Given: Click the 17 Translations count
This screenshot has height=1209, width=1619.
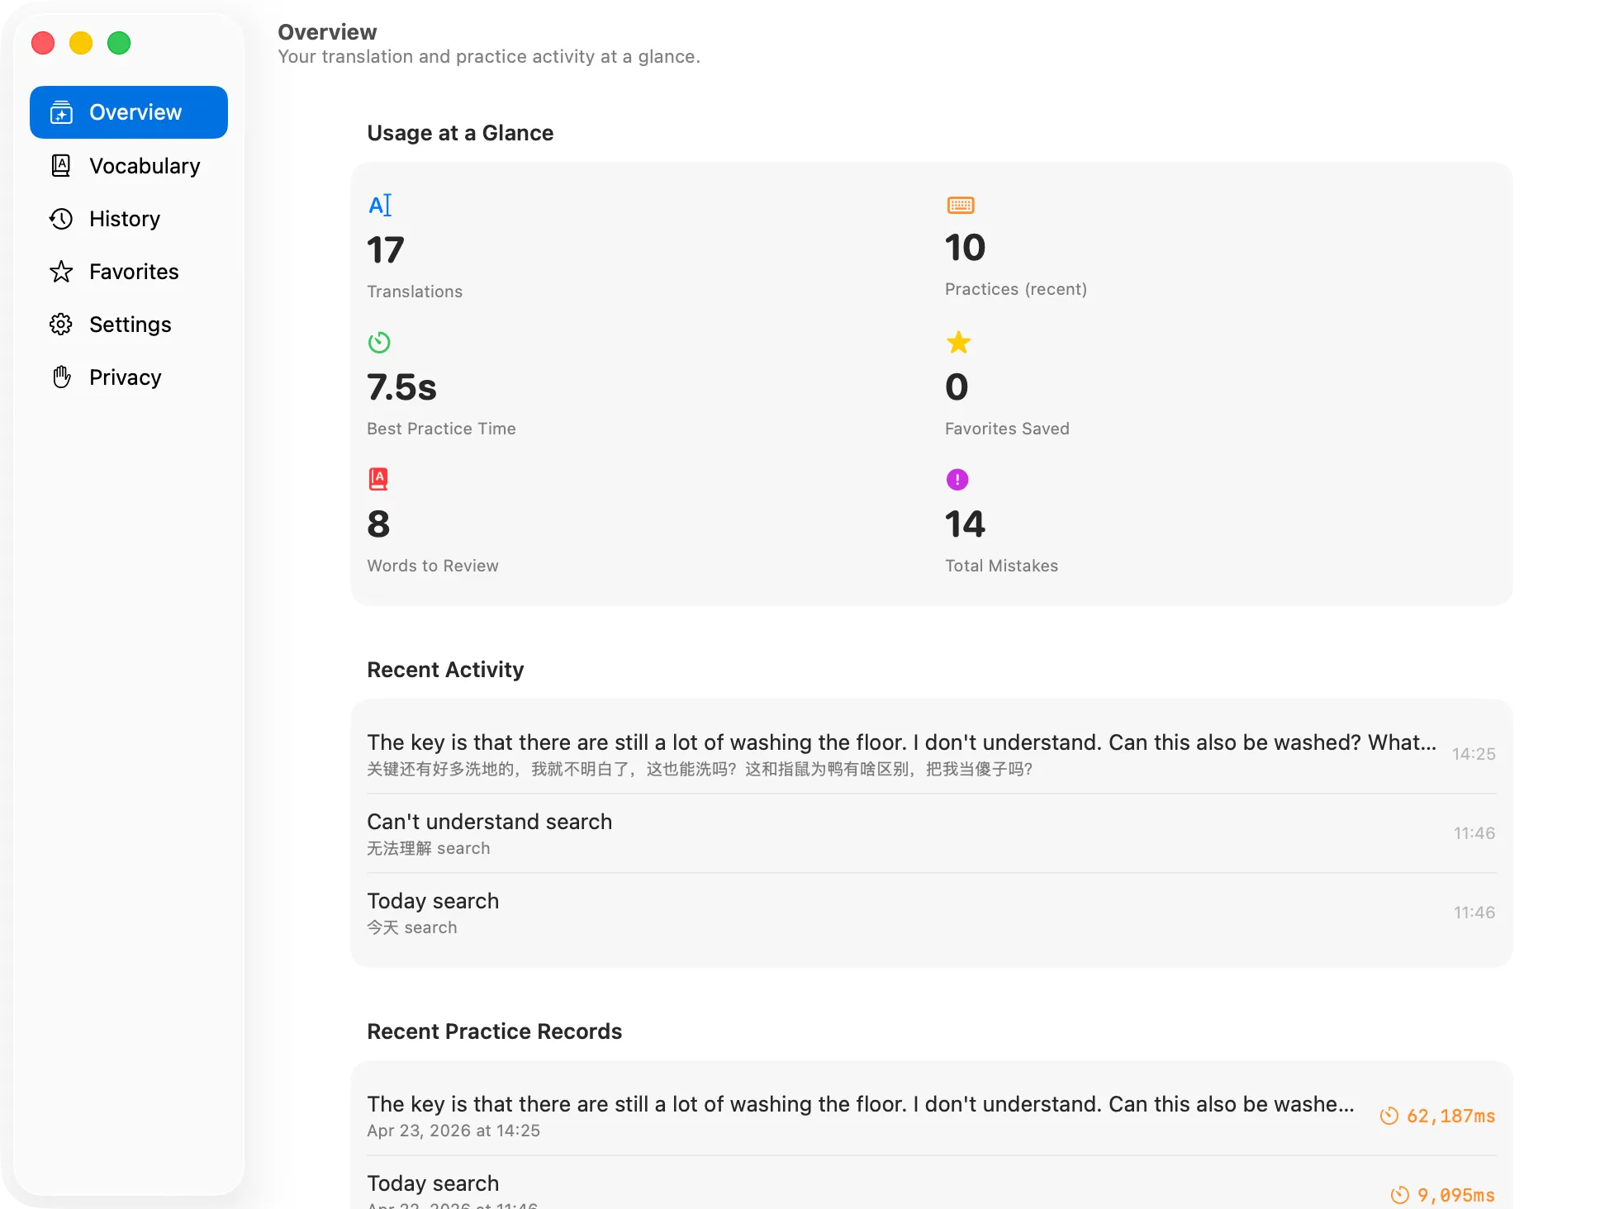Looking at the screenshot, I should (386, 250).
